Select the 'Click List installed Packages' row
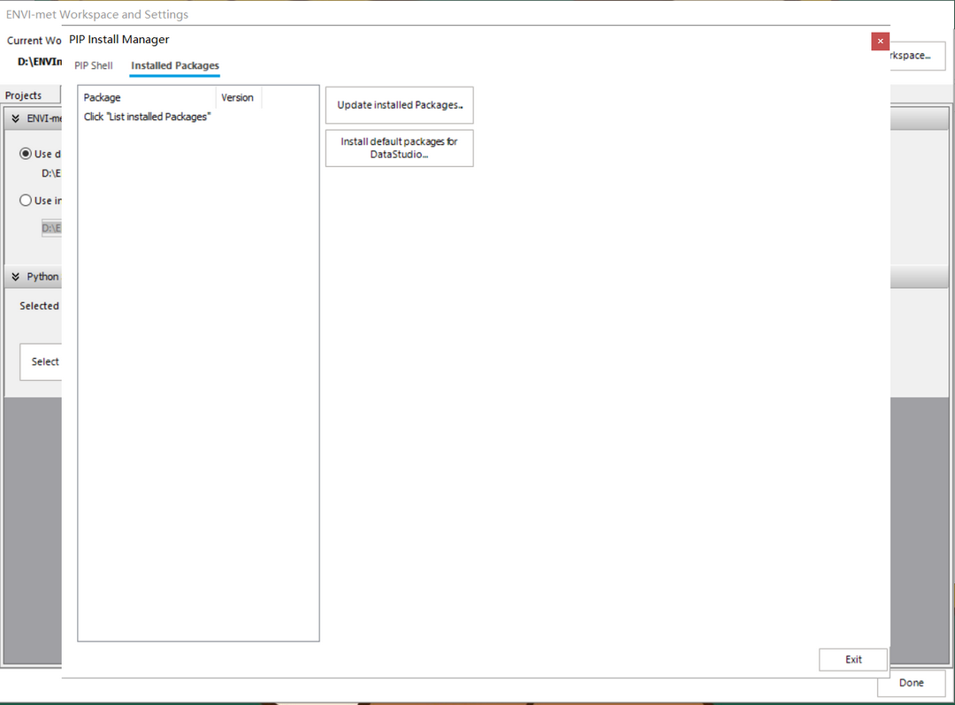Screen dimensions: 955x705 [x=147, y=117]
